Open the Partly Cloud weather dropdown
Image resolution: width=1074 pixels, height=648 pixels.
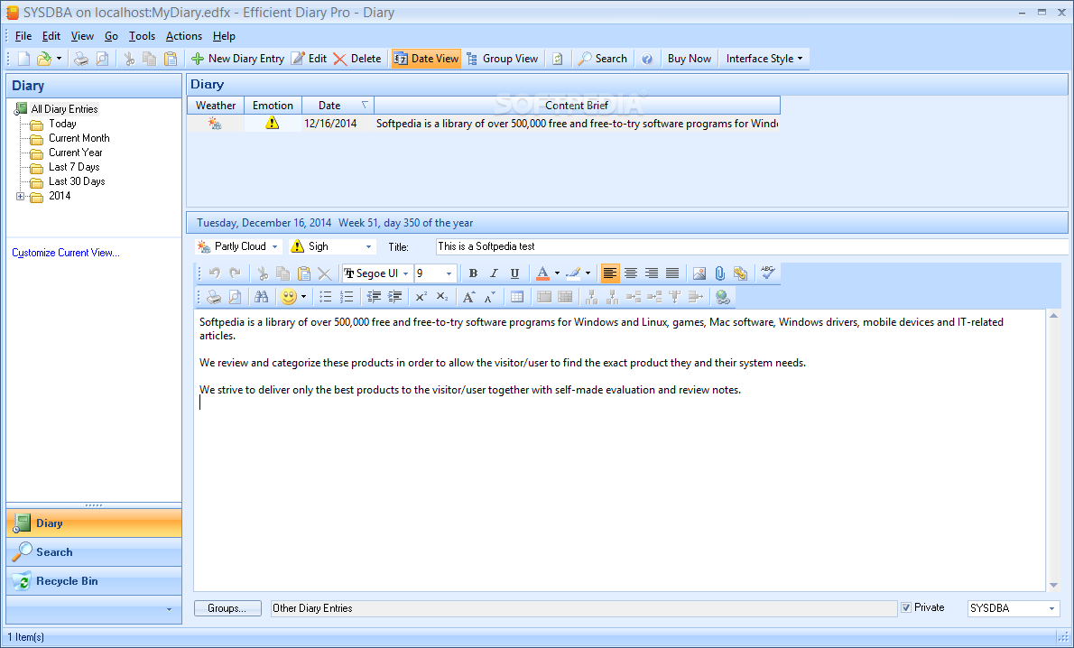coord(274,246)
